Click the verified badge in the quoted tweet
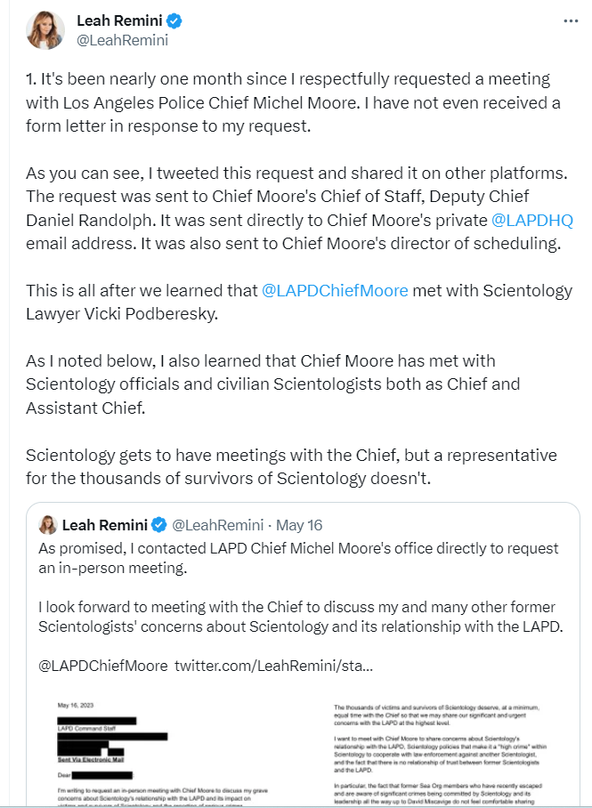 point(158,524)
